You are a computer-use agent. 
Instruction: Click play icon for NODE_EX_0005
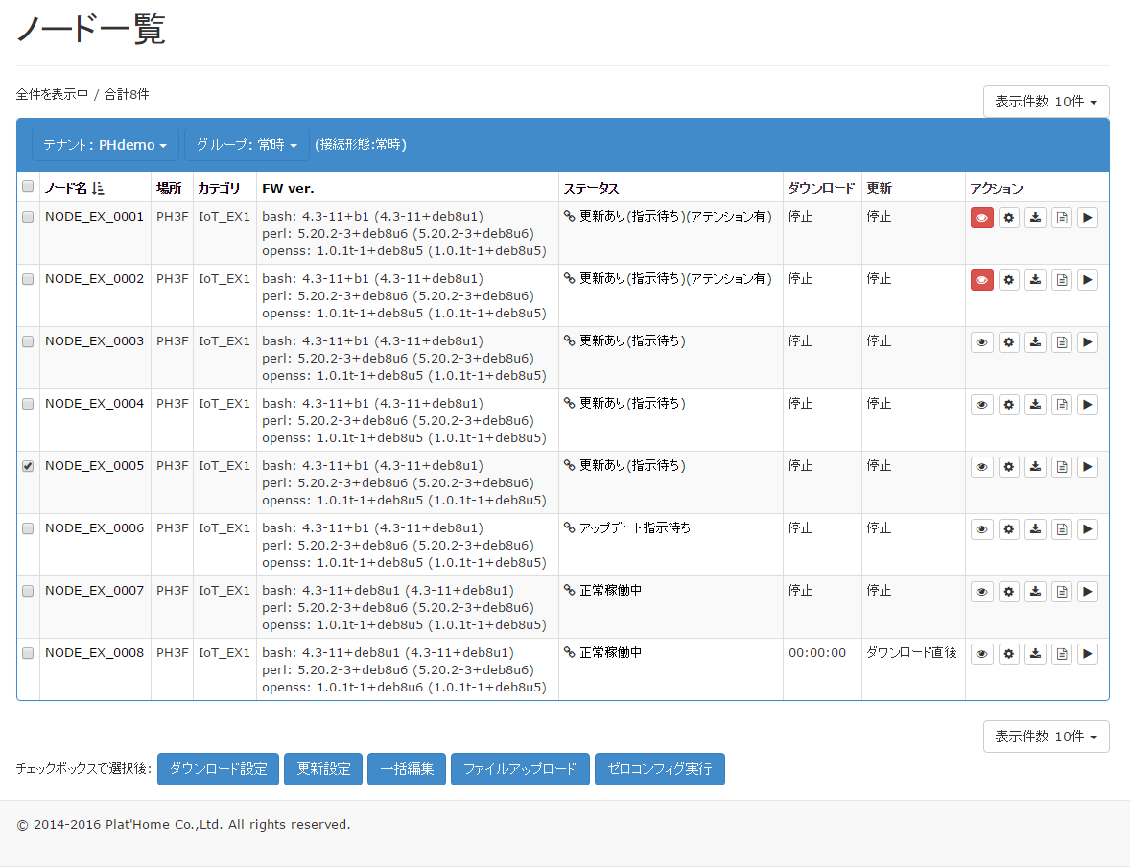tap(1088, 467)
